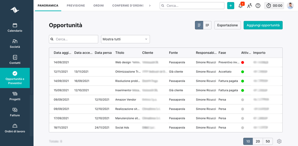Open Ordini di lavoro sidebar item
Image resolution: width=298 pixels, height=146 pixels.
15,128
